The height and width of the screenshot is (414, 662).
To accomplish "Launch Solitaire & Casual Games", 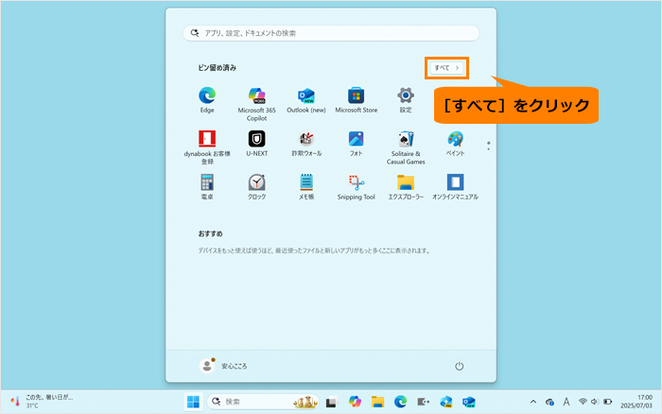I will [406, 147].
